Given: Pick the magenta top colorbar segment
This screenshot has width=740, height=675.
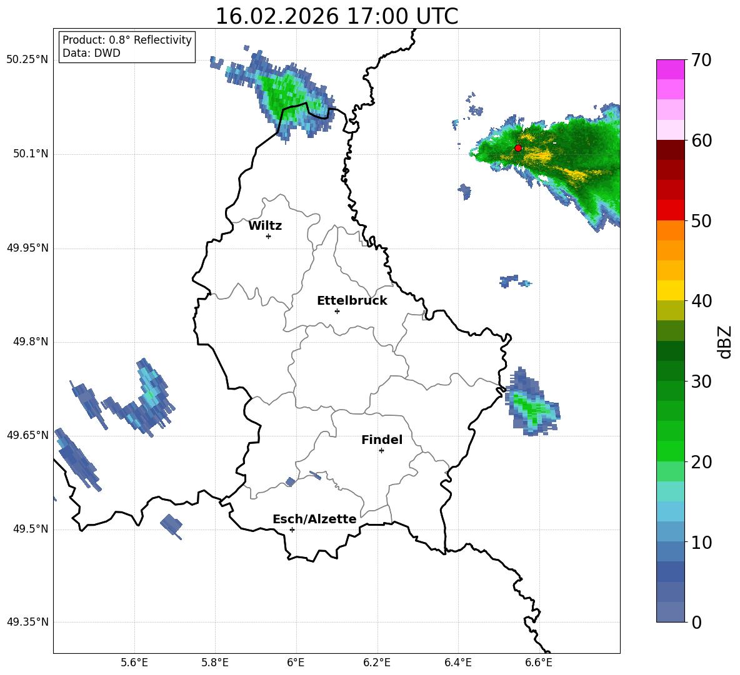Looking at the screenshot, I should pos(671,70).
